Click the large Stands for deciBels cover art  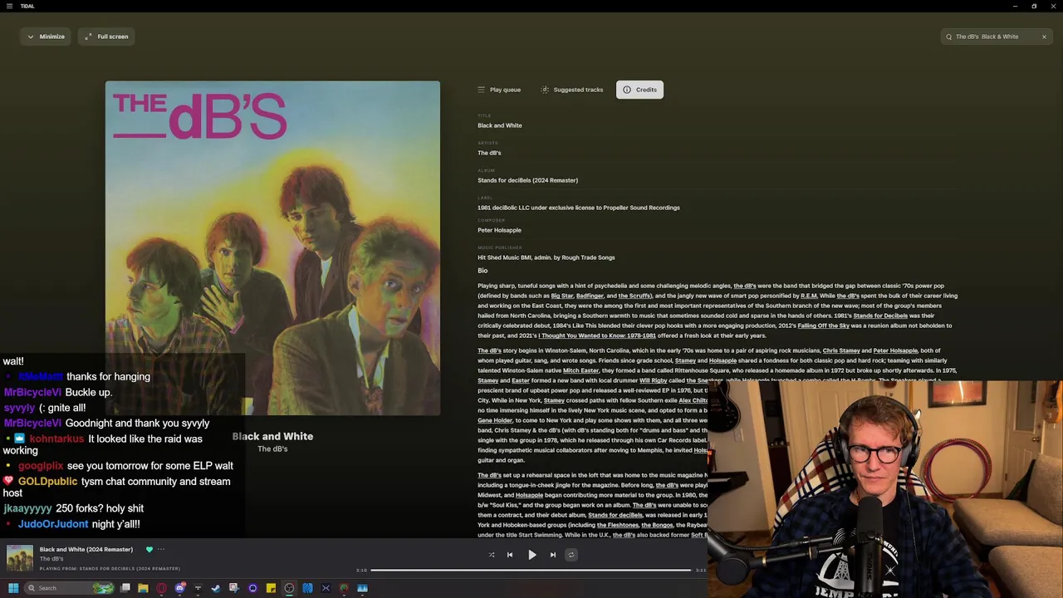pyautogui.click(x=272, y=248)
